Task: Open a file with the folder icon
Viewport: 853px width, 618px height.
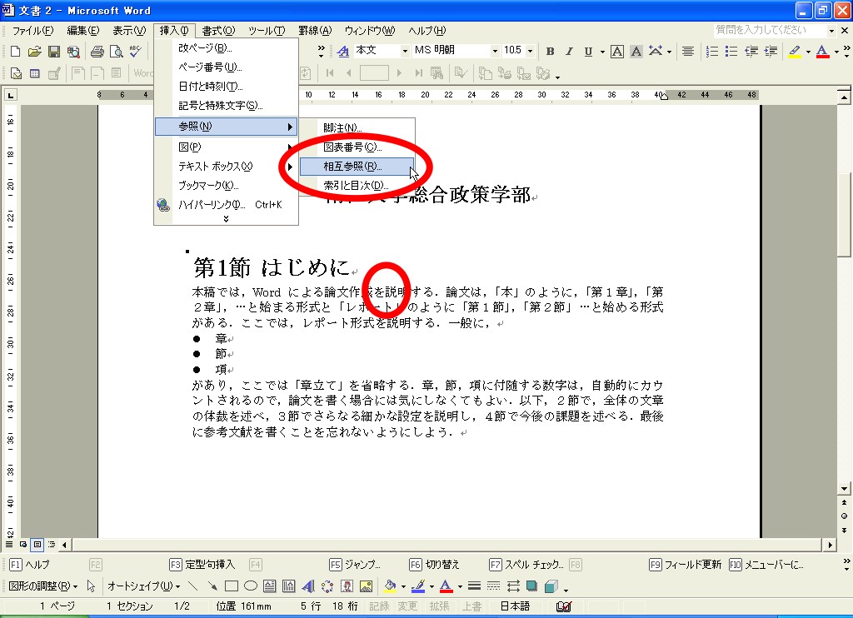Action: (34, 52)
